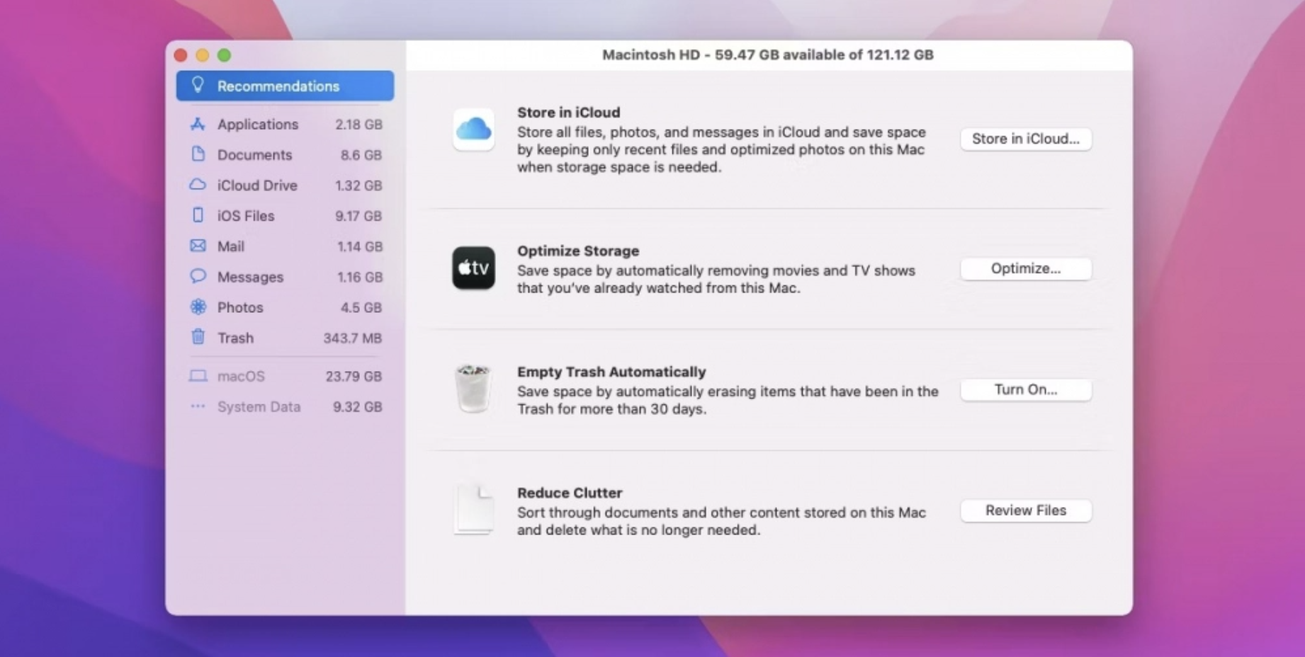
Task: Select the Trash icon in the sidebar
Action: [198, 338]
